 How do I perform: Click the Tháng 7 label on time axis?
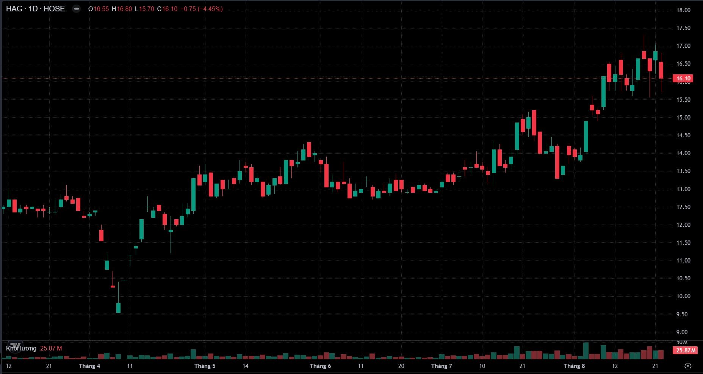(x=442, y=366)
